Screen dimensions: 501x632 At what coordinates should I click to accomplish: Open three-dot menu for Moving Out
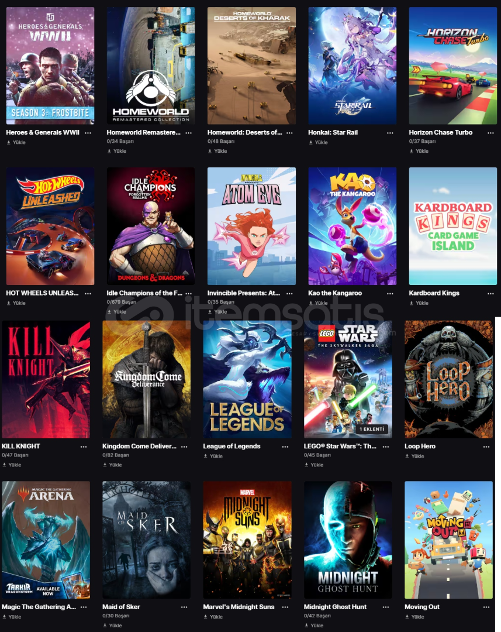point(486,607)
